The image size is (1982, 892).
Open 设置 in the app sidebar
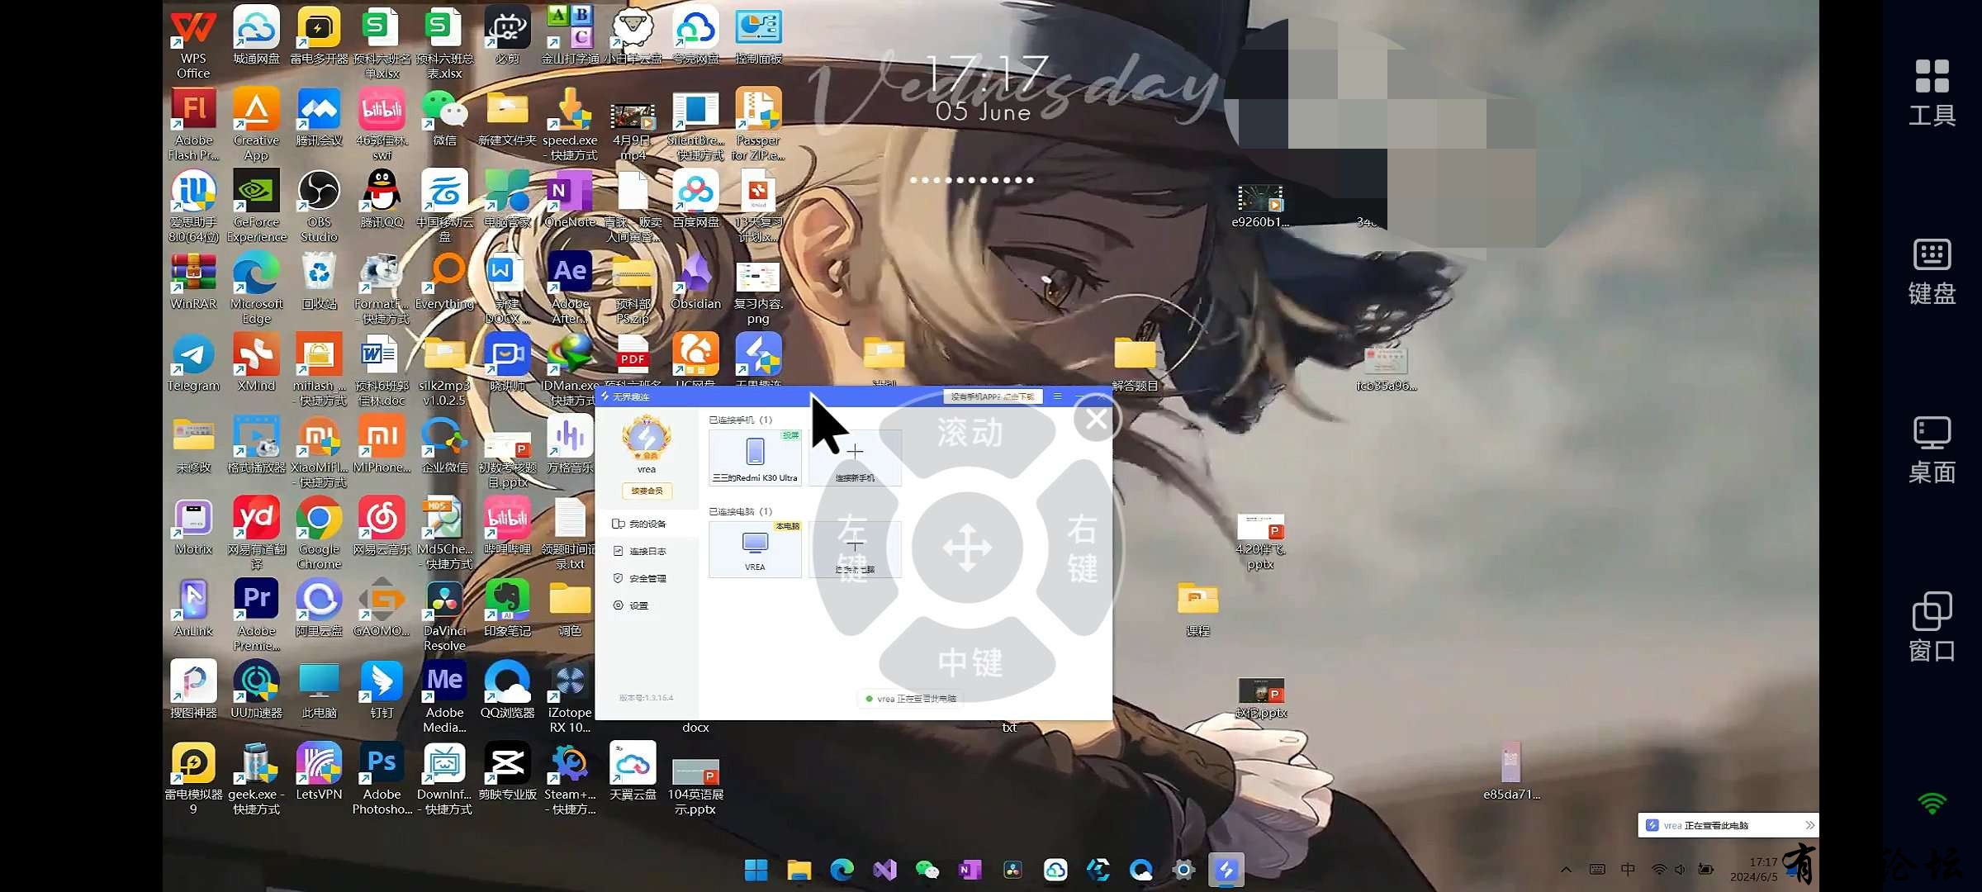(x=646, y=605)
